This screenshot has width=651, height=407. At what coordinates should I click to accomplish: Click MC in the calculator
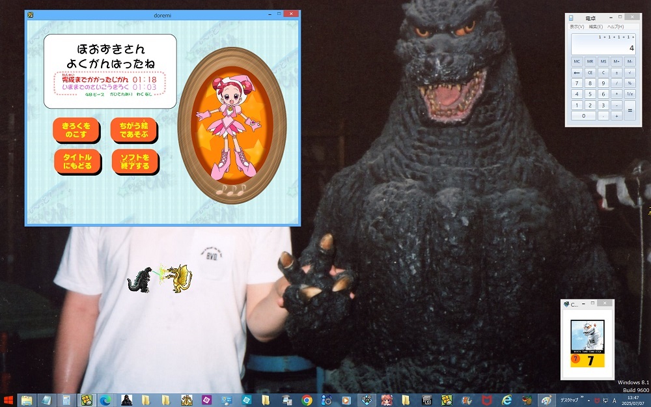(x=577, y=61)
